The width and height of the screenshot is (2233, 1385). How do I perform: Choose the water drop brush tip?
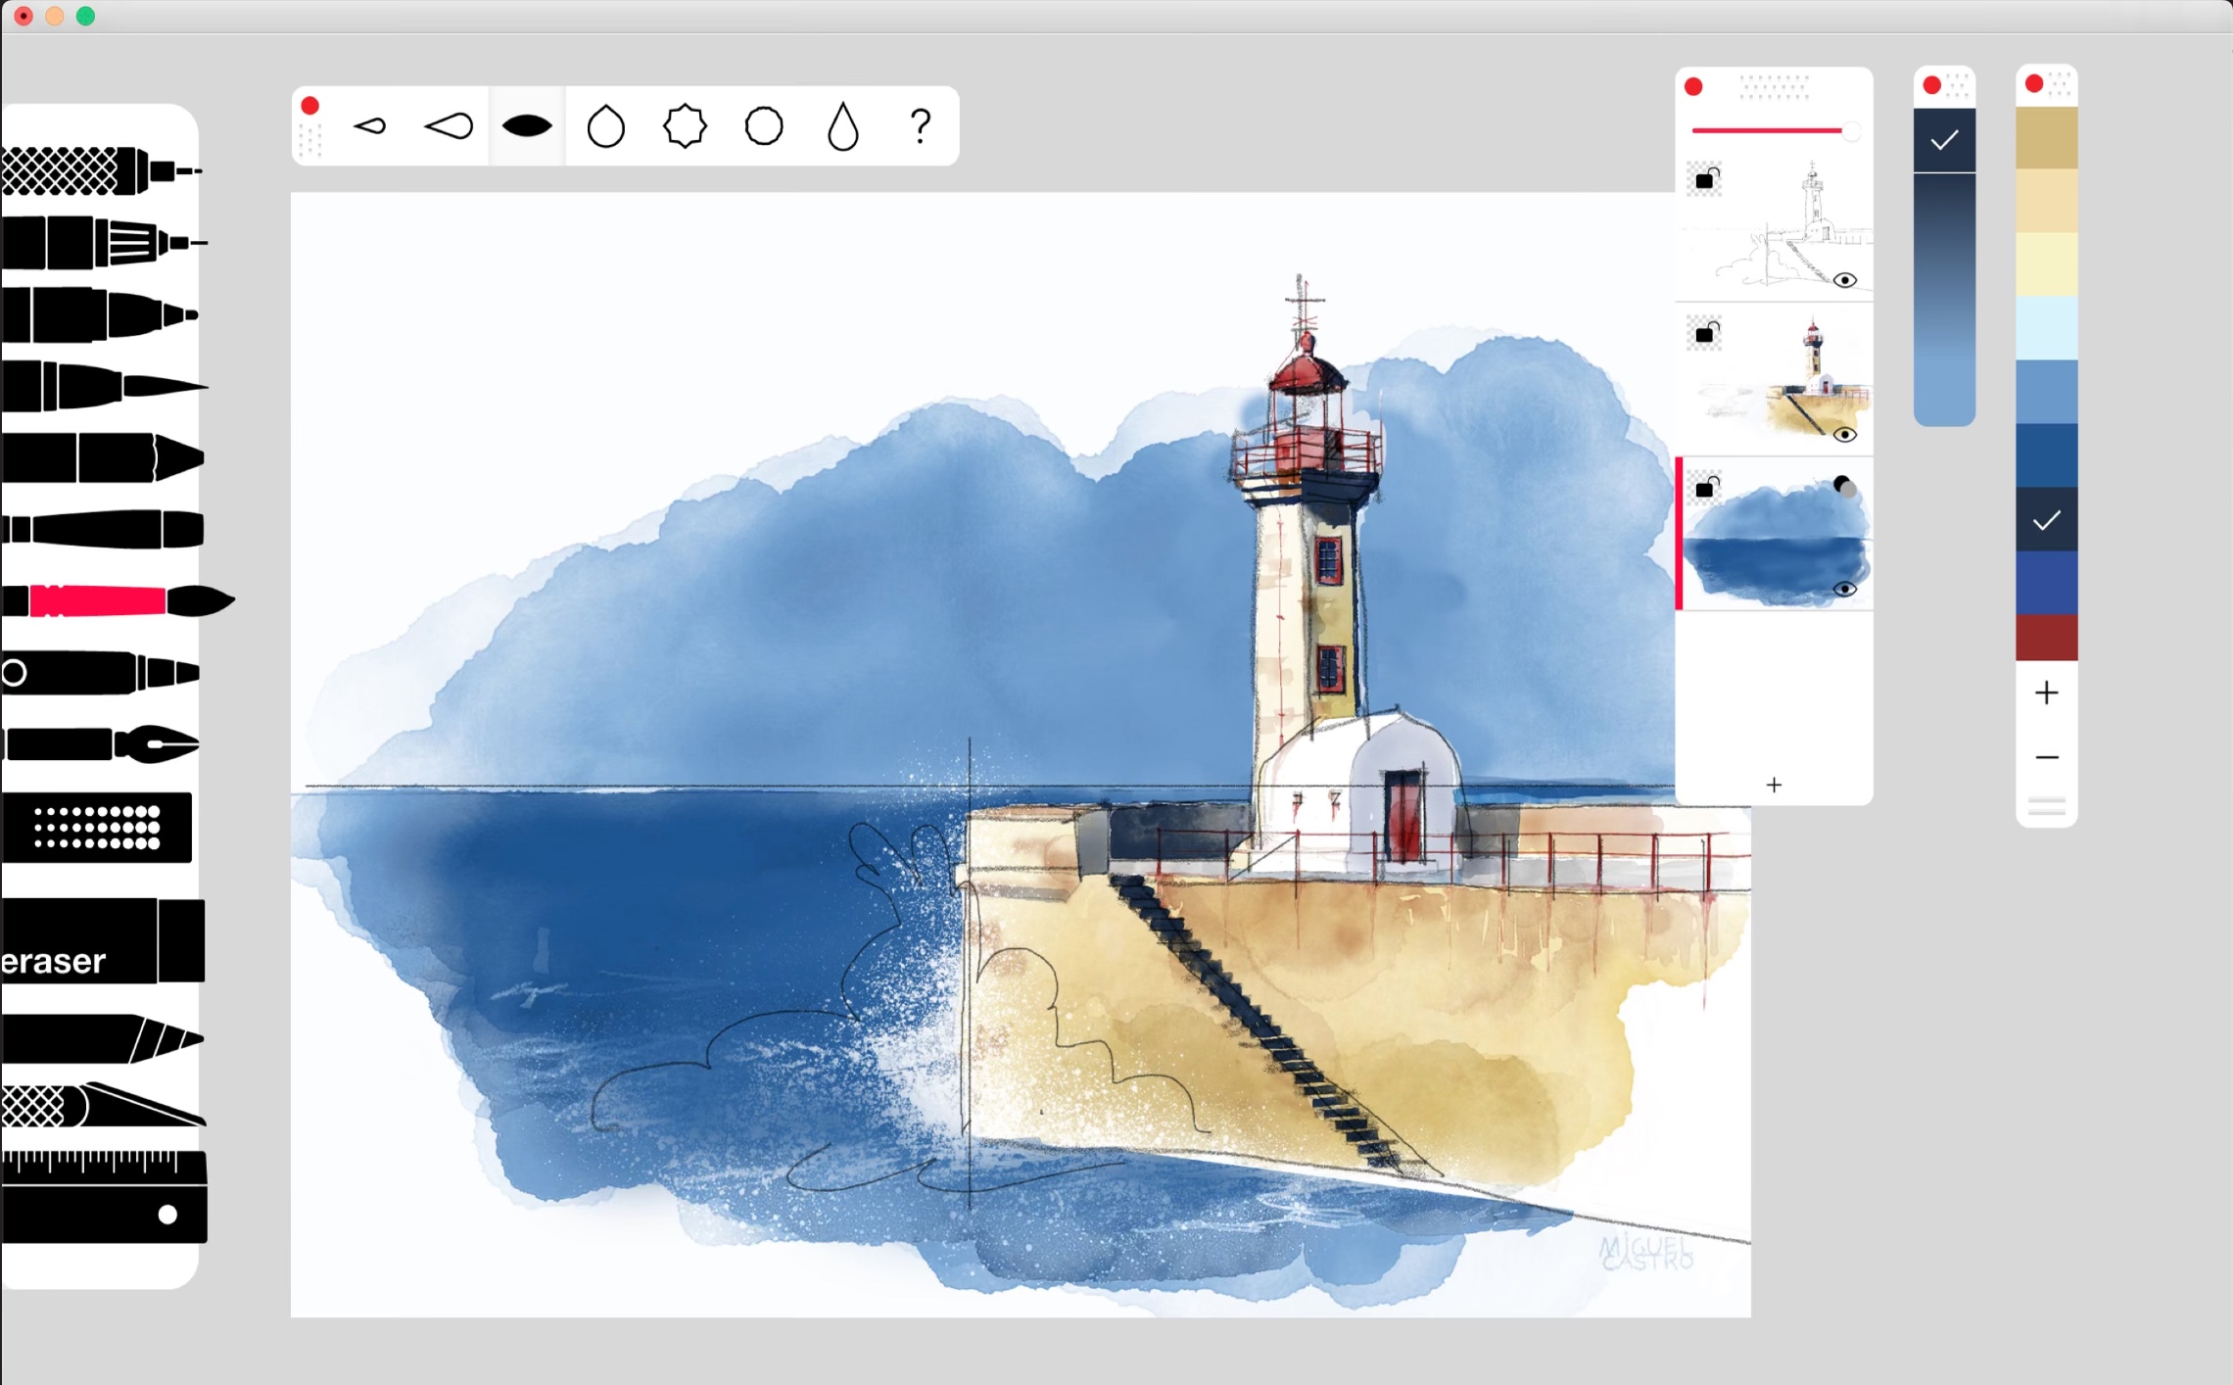842,126
